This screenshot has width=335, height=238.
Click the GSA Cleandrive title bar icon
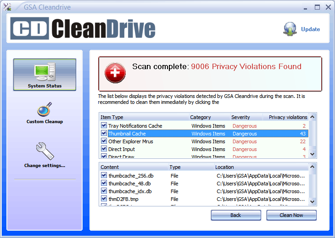7,7
